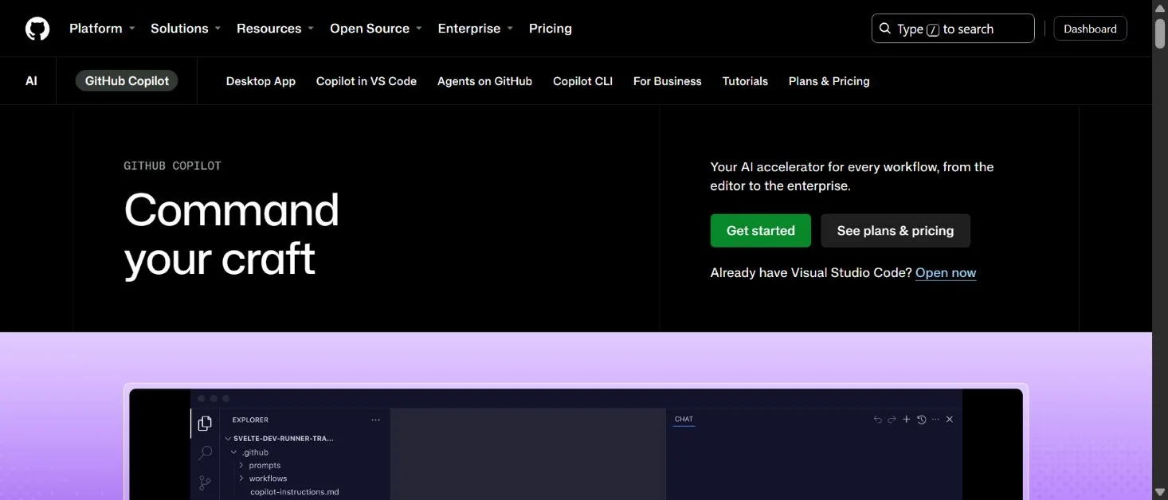1168x500 pixels.
Task: Expand the Solutions menu
Action: pos(186,29)
